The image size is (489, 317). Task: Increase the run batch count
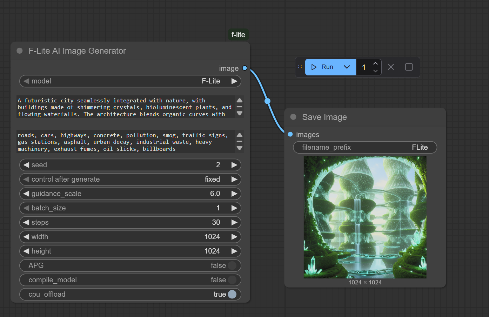point(375,63)
